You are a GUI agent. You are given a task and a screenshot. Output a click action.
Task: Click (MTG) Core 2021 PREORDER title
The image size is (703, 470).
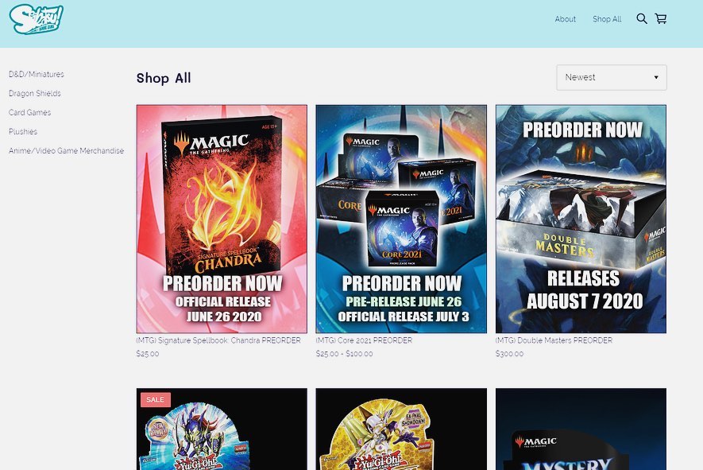click(x=364, y=340)
